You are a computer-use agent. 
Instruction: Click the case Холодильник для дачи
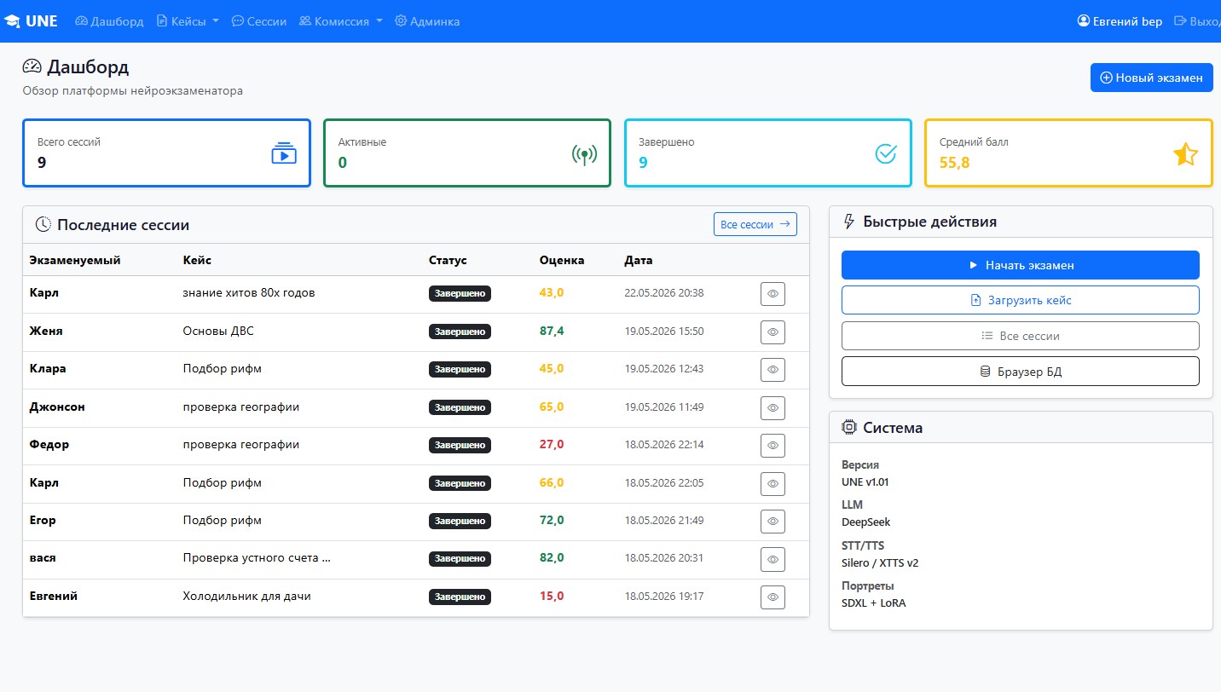(247, 596)
